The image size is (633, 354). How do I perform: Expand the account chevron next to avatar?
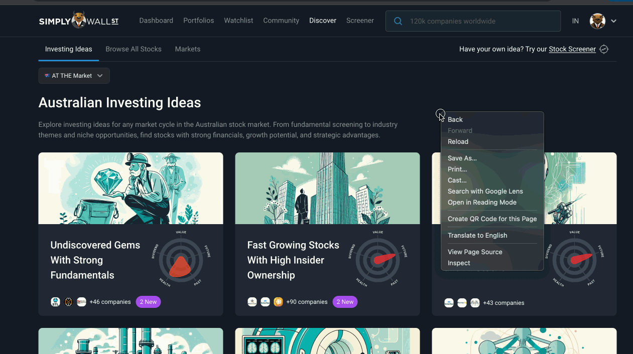(613, 21)
